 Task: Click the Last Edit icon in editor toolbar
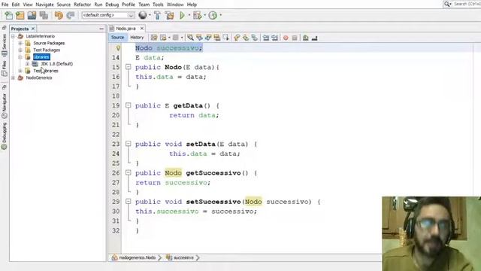coord(154,38)
